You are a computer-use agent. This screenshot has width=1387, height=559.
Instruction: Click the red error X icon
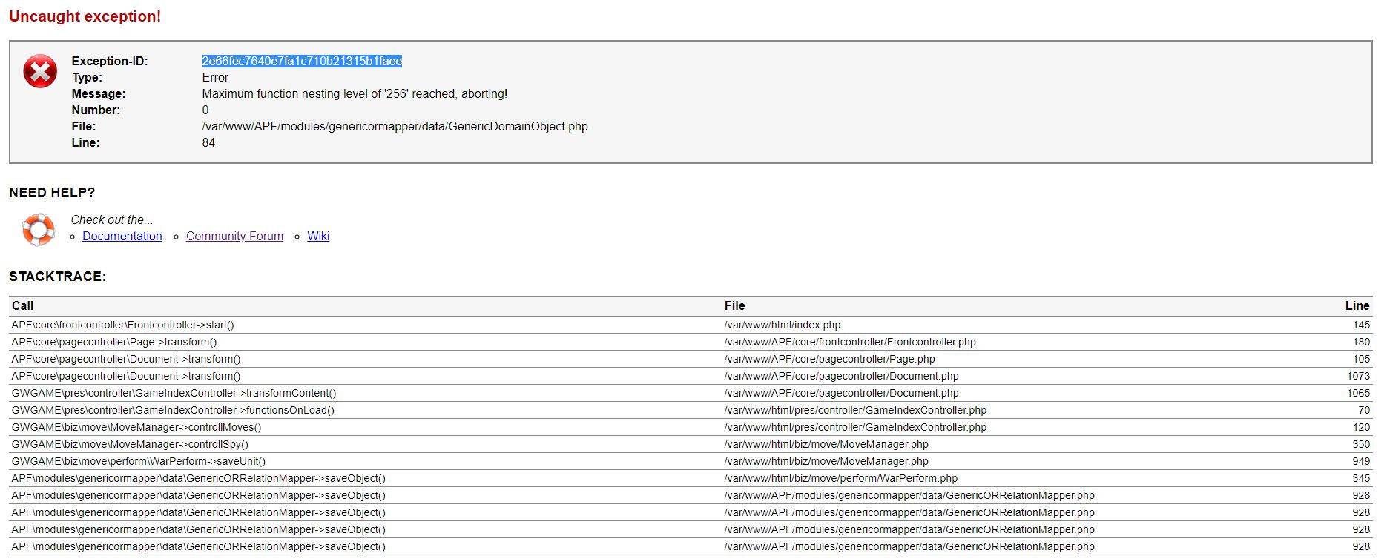[x=40, y=72]
